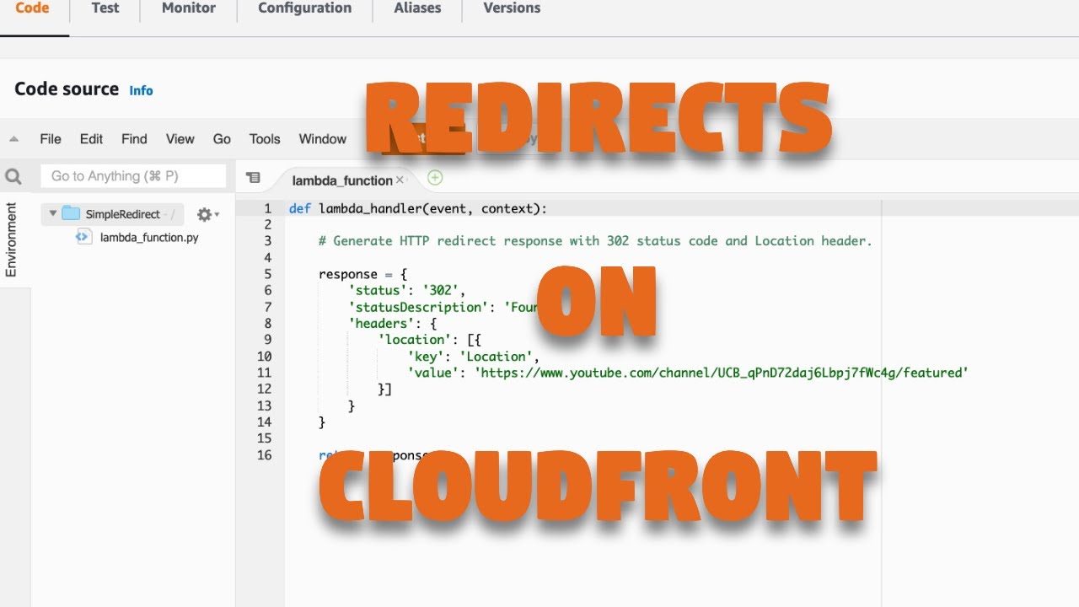Add a new editor tab with the plus icon
This screenshot has height=607, width=1079.
coord(435,177)
